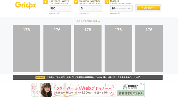Viewport: 178px width, 97px height.
Task: Click the Gridpx logo
Action: coord(25,5)
